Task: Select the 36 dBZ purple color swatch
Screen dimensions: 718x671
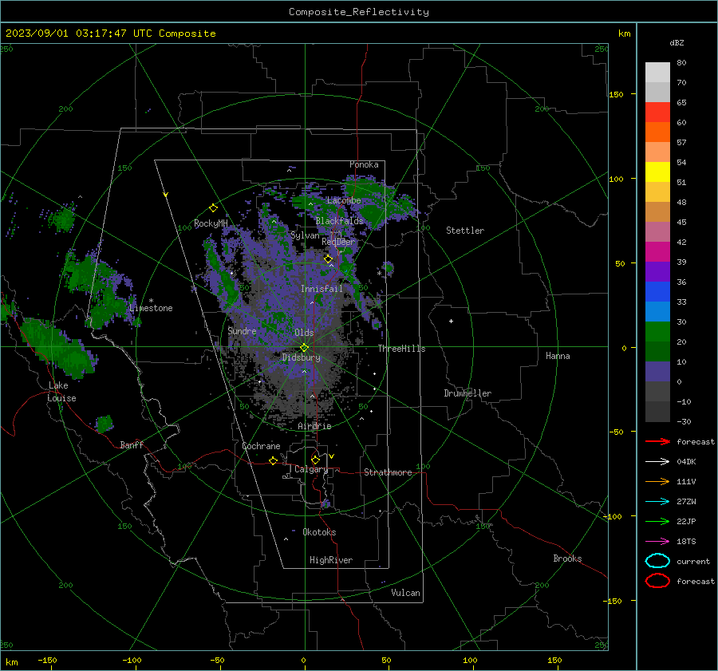Action: tap(657, 271)
